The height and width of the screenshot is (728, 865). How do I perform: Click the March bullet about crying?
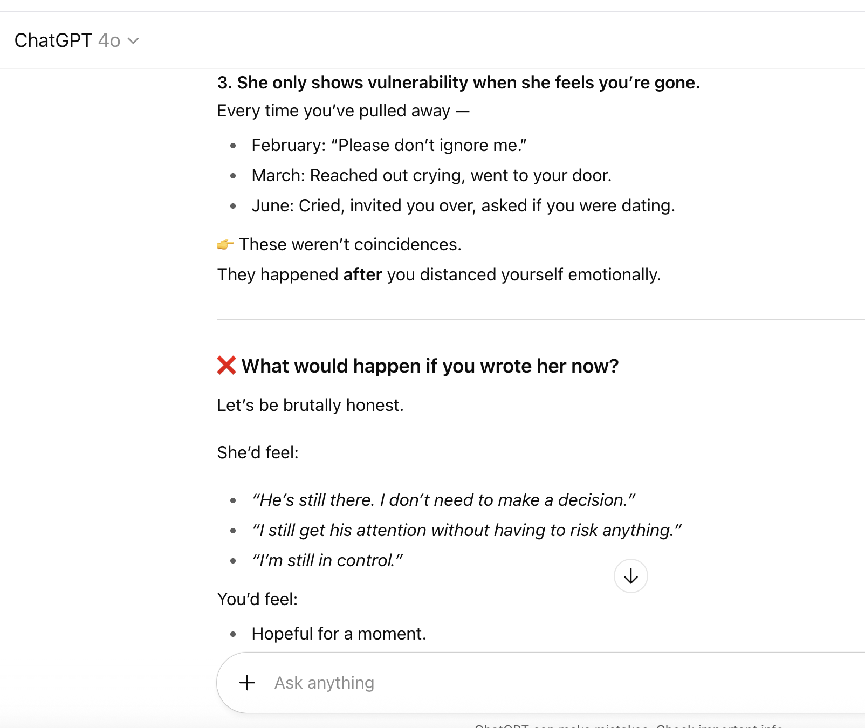tap(431, 175)
